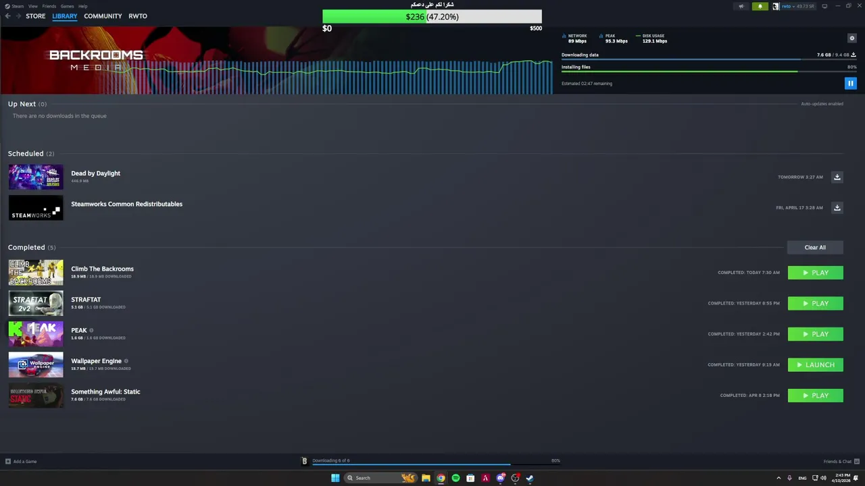The height and width of the screenshot is (486, 865).
Task: Click the Wallpaper Engine thumbnail
Action: 36,365
